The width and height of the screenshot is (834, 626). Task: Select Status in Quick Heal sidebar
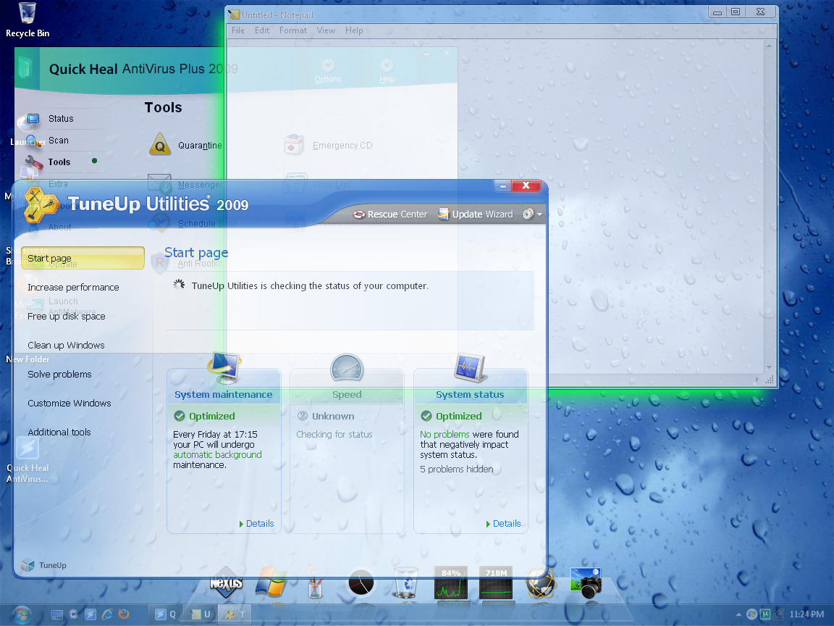61,119
